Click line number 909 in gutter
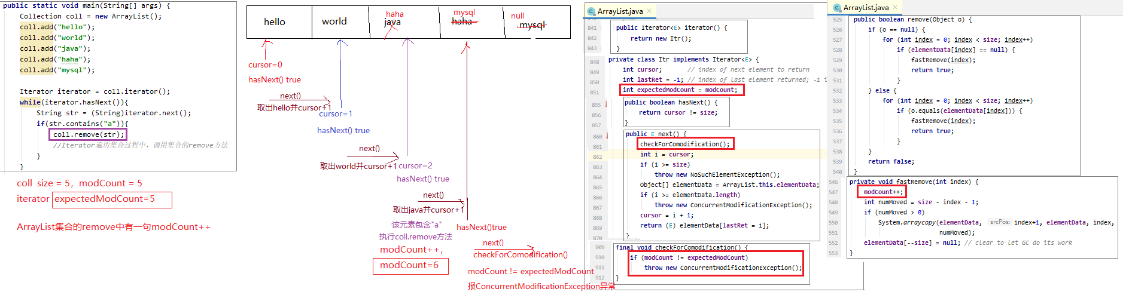Viewport: 1123px width, 298px height. [x=599, y=247]
